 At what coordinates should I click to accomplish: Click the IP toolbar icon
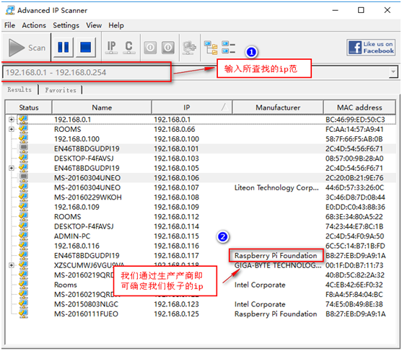point(111,48)
